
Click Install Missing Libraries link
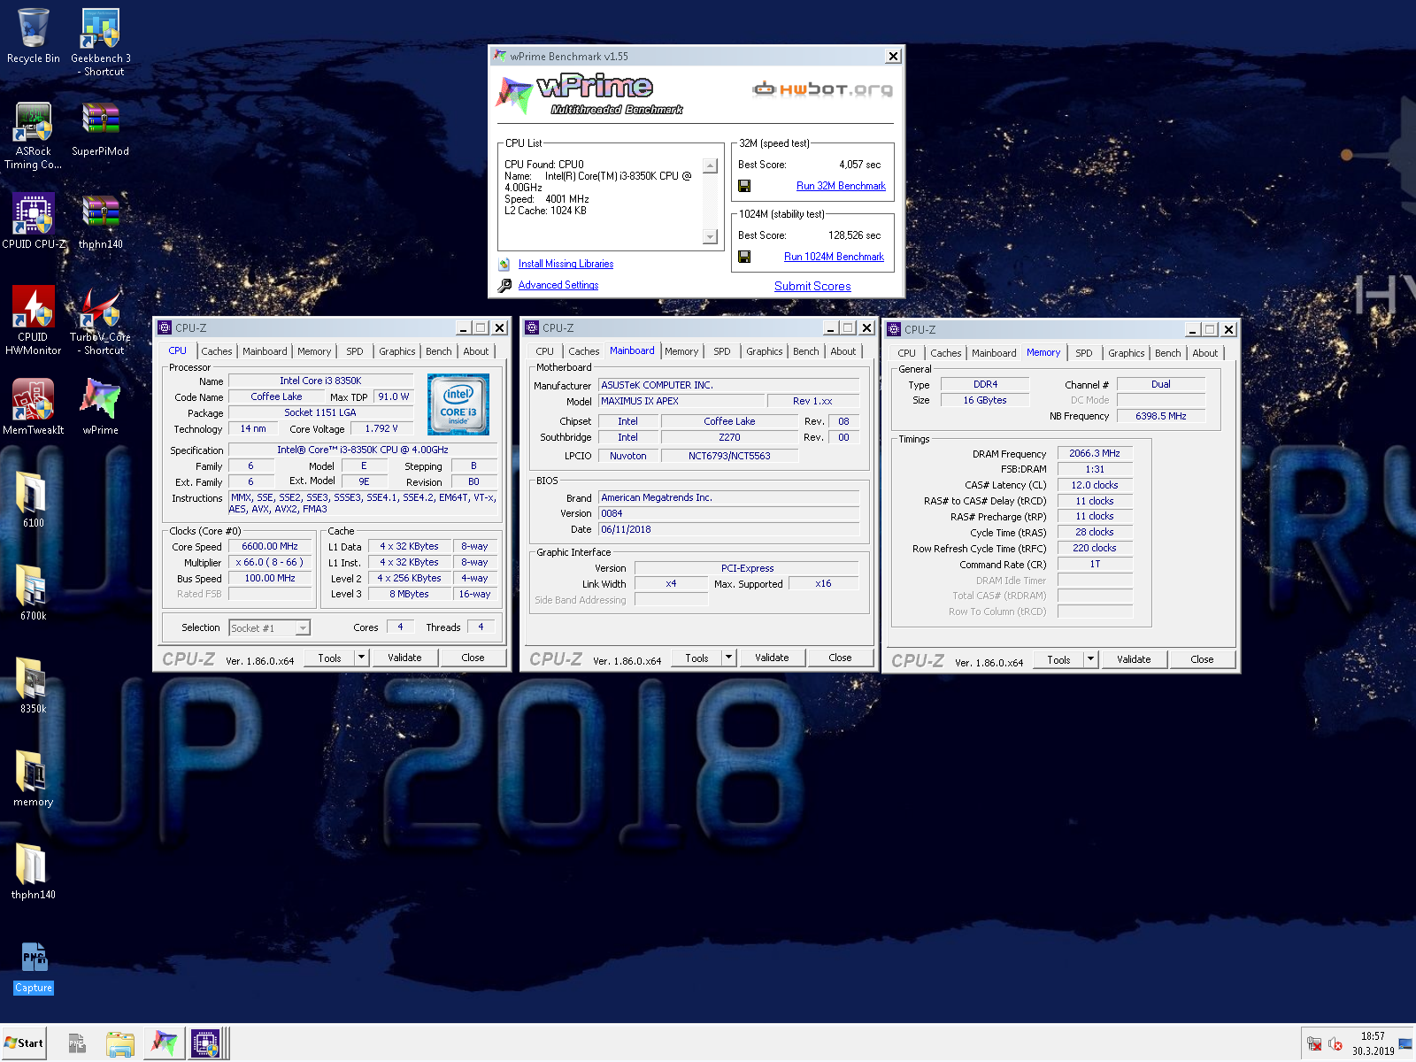(x=566, y=264)
